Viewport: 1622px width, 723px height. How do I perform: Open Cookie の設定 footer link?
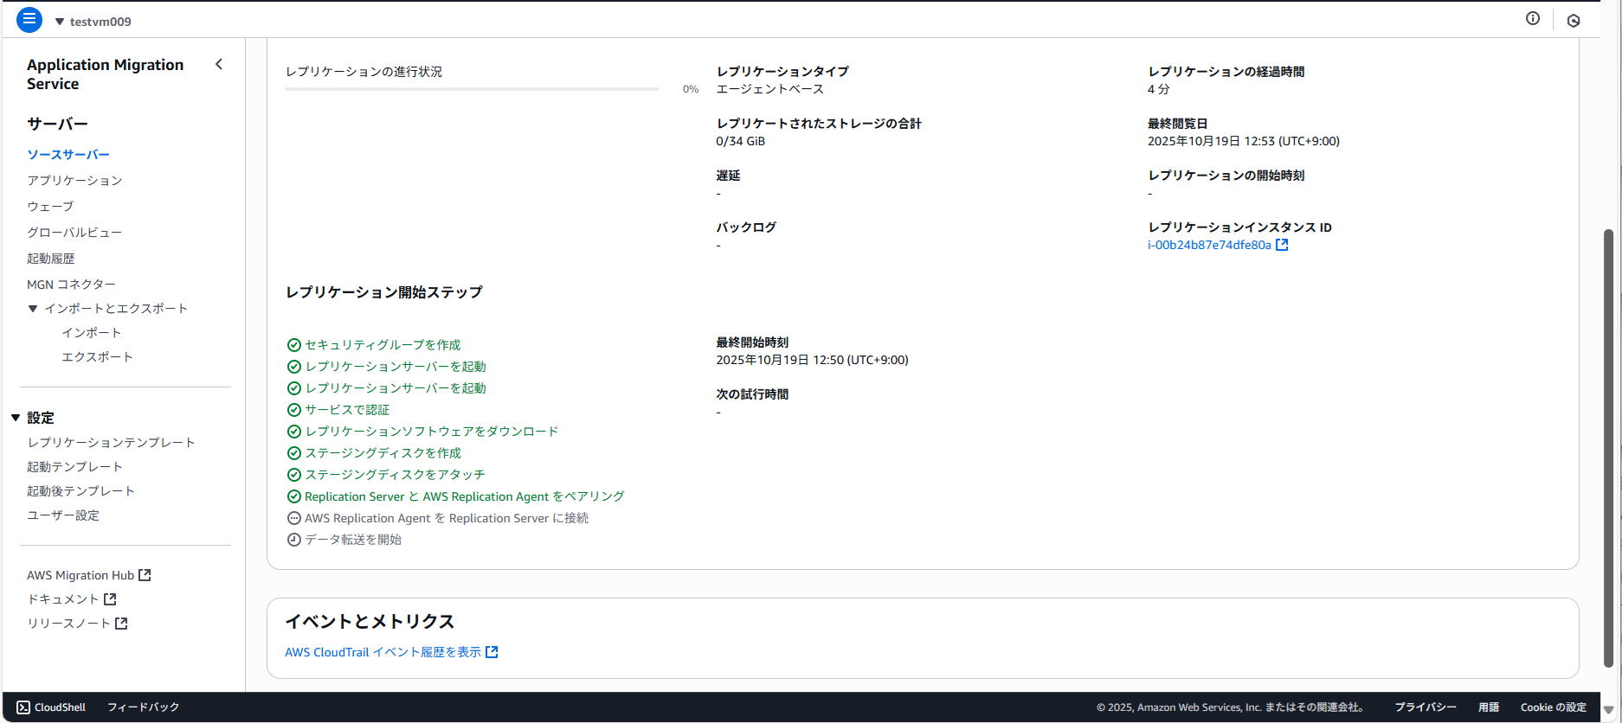tap(1554, 707)
